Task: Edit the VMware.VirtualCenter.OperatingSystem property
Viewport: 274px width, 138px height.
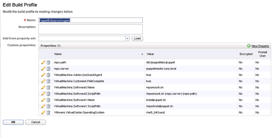Action: click(x=43, y=113)
